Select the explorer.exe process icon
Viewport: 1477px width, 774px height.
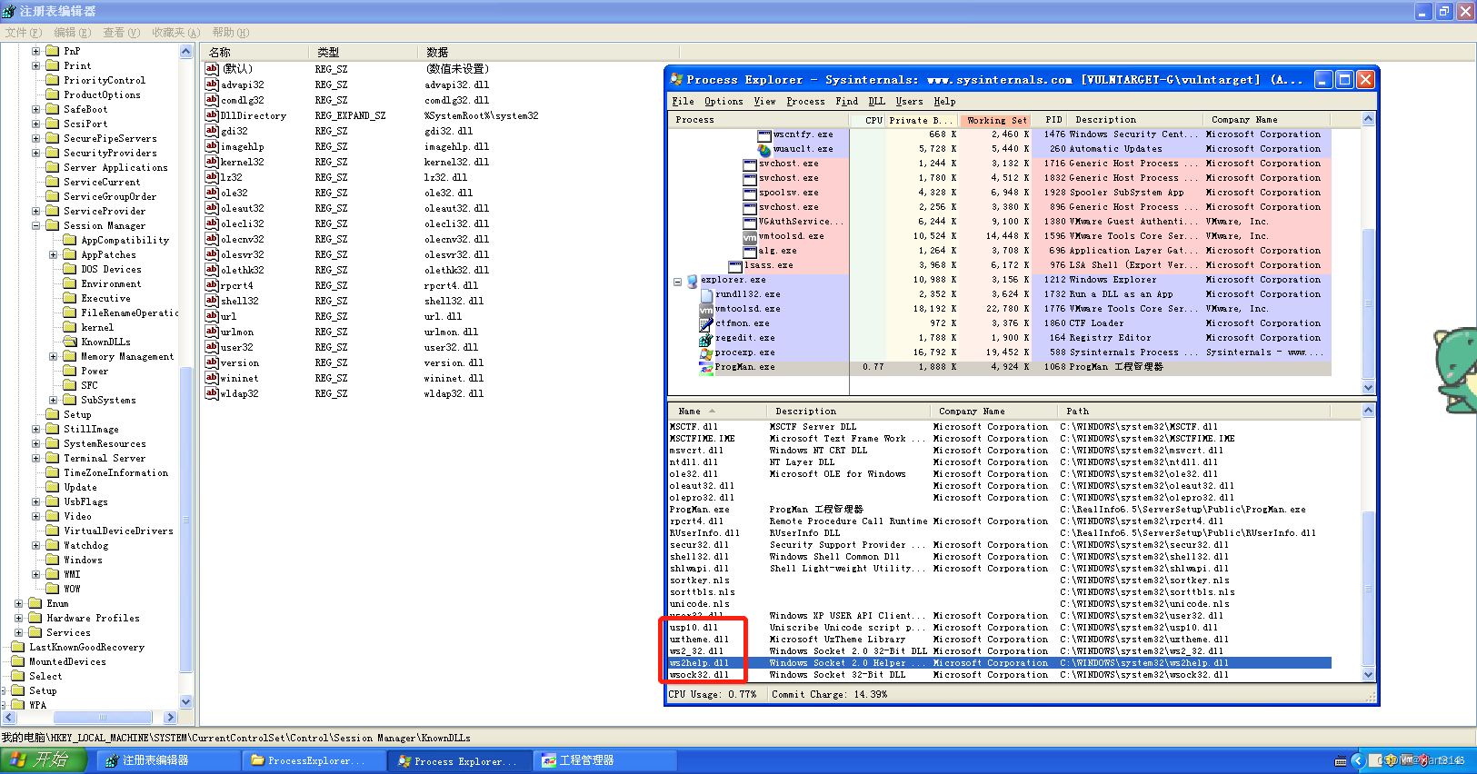click(692, 281)
